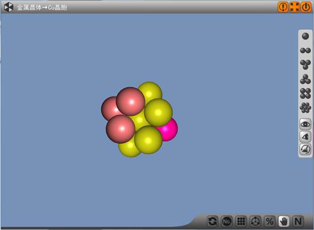Click the triangular node structure icon
The image size is (314, 230).
pyautogui.click(x=255, y=222)
